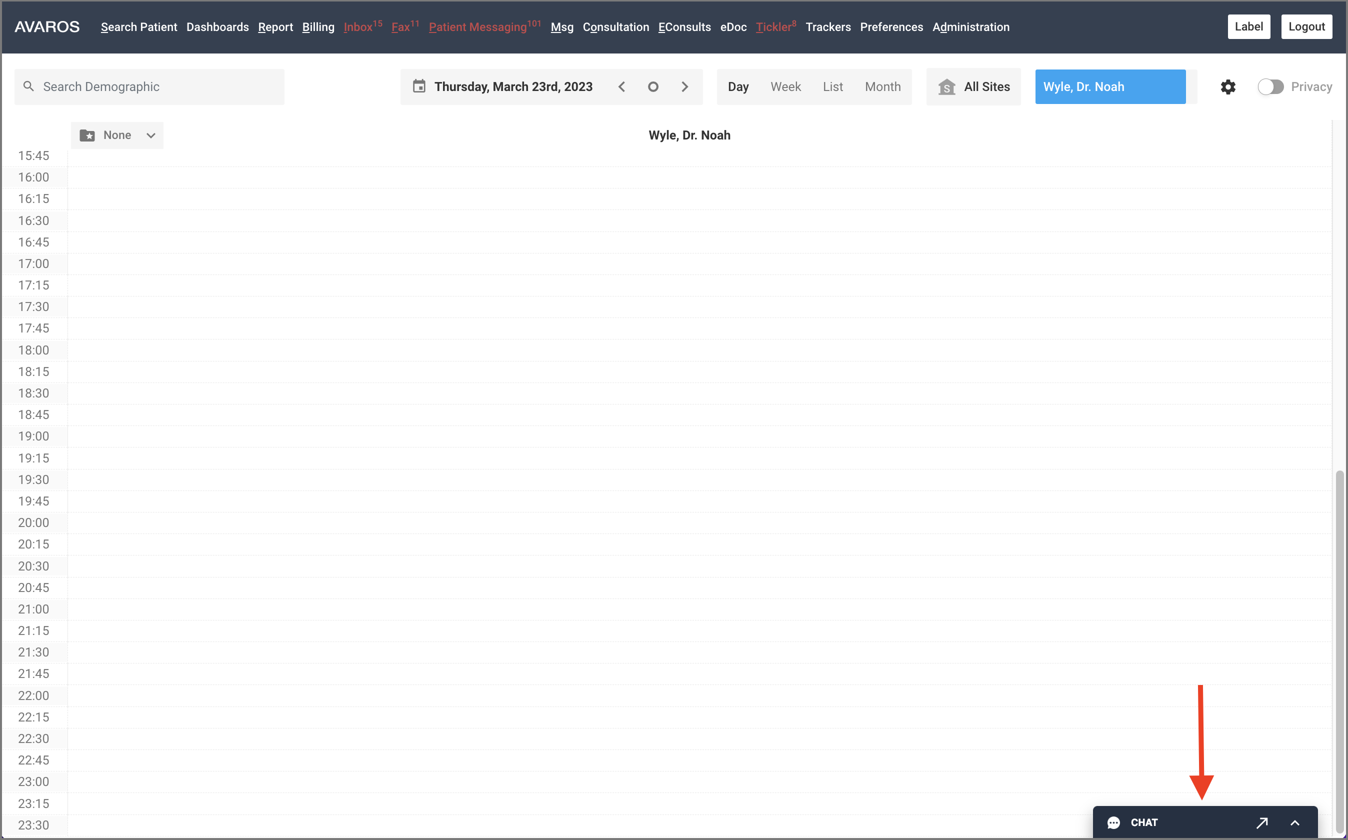Click the search magnifier icon
This screenshot has height=840, width=1348.
pos(29,86)
